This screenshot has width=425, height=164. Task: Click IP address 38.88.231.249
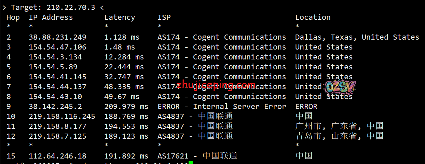(x=57, y=37)
